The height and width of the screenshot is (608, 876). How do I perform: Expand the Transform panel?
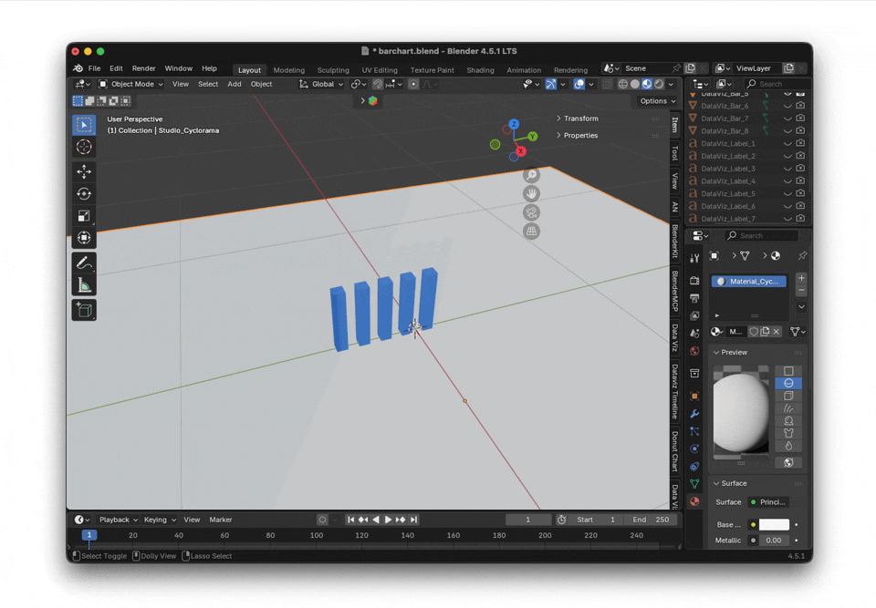click(x=580, y=119)
